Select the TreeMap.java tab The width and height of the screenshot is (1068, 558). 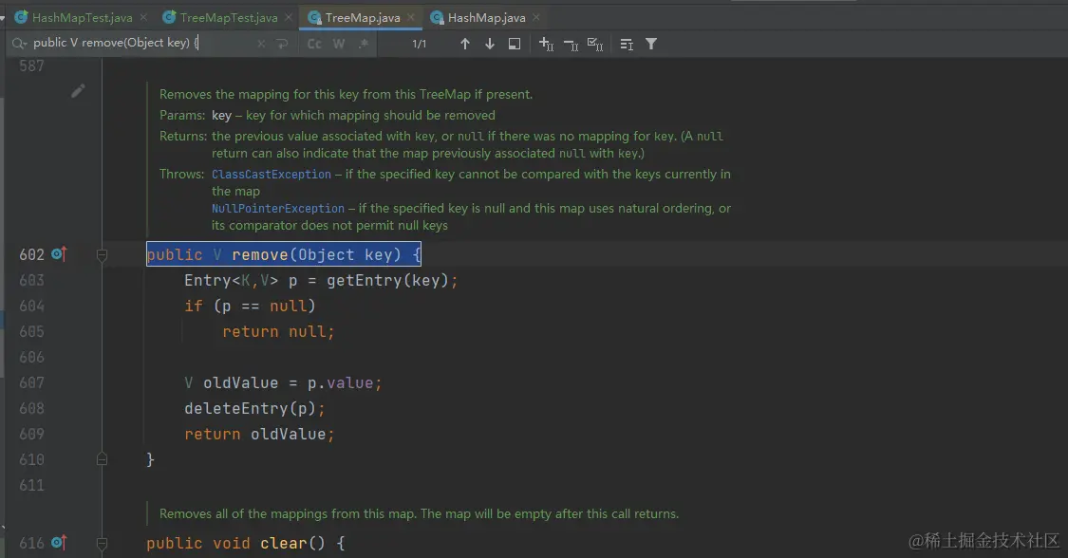[x=363, y=18]
